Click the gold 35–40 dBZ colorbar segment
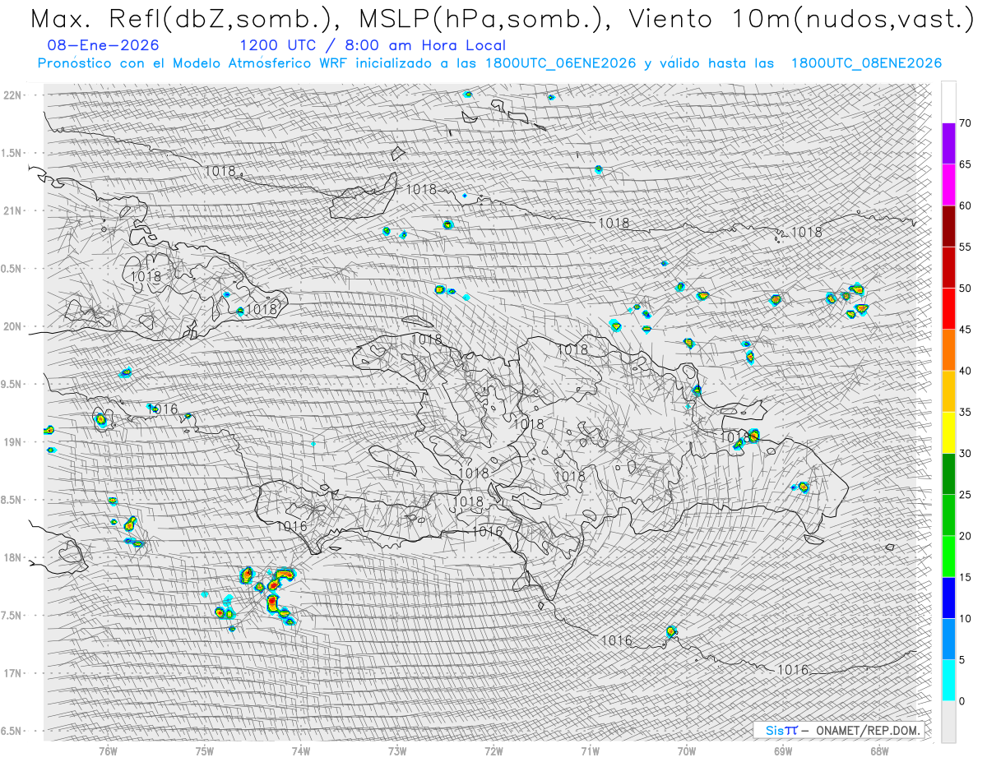The height and width of the screenshot is (762, 987). coord(948,391)
